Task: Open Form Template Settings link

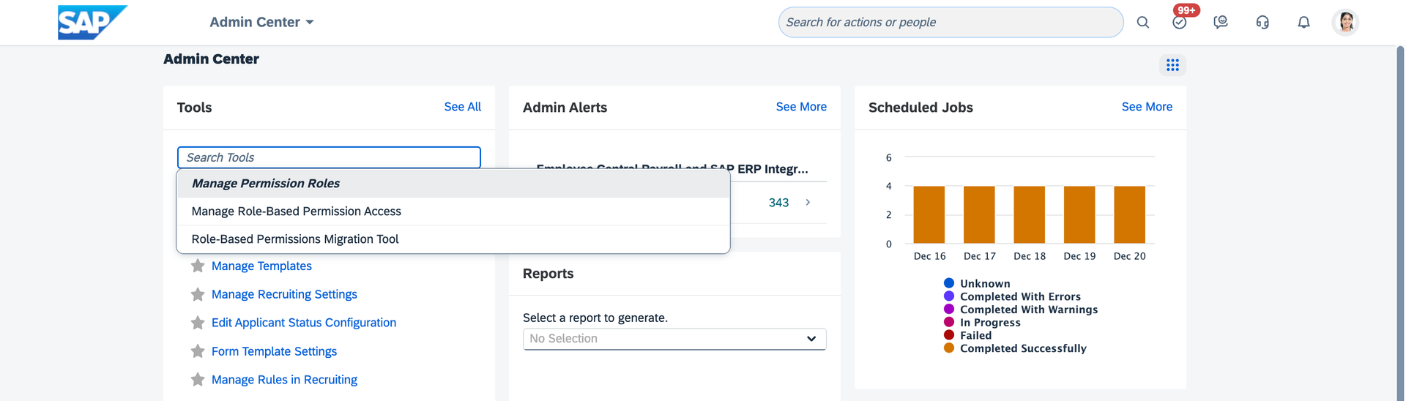Action: tap(274, 351)
